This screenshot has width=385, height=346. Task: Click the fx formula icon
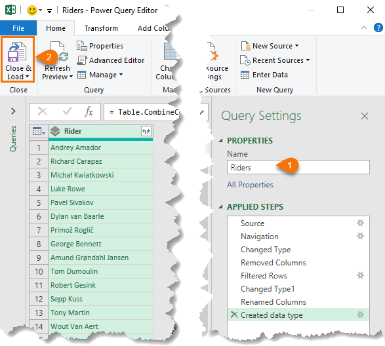click(89, 112)
